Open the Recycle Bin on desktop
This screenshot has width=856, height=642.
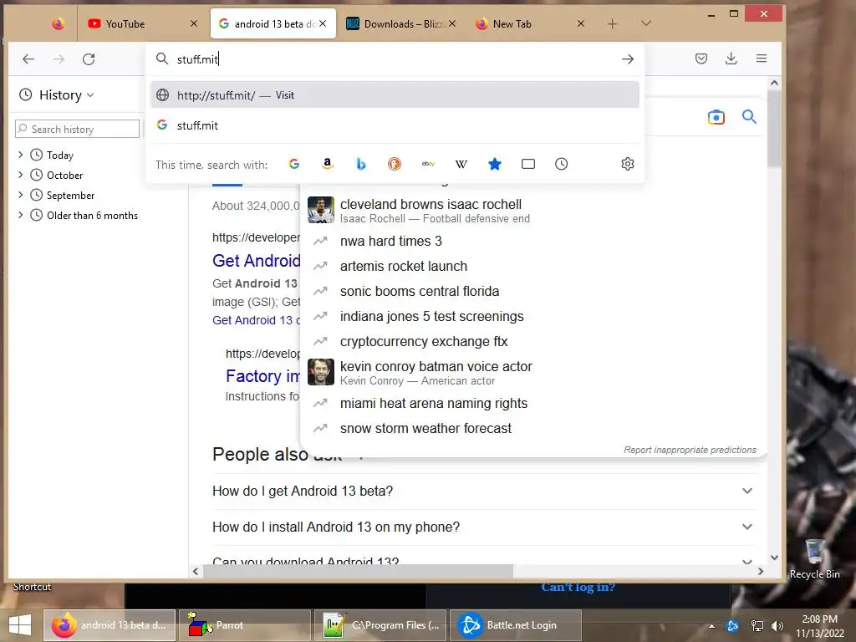point(814,558)
